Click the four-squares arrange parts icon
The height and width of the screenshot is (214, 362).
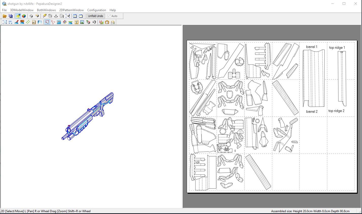11,22
